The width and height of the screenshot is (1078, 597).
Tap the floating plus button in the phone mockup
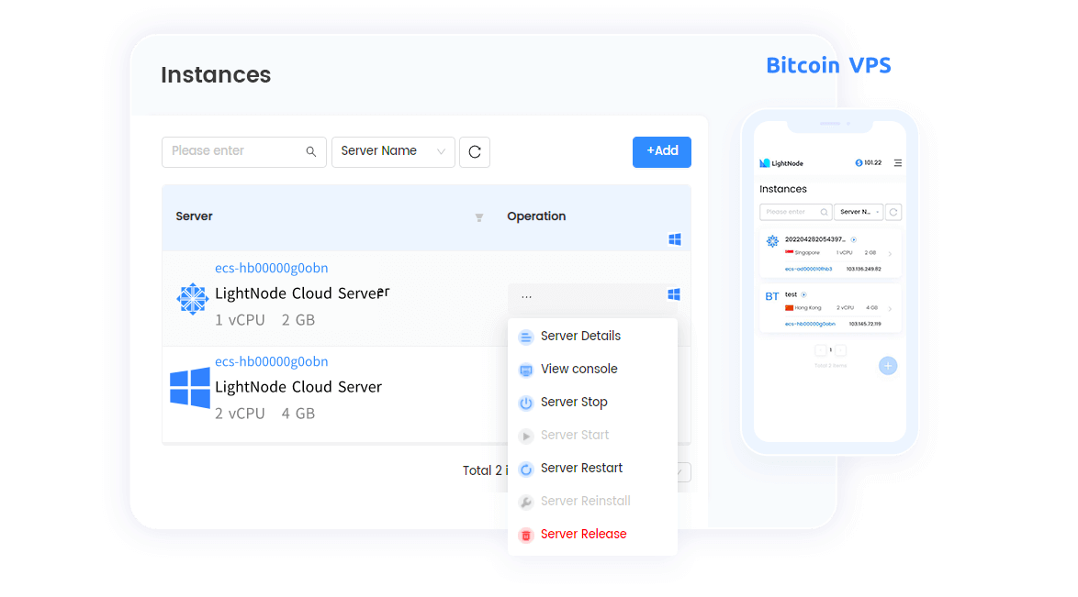tap(888, 366)
